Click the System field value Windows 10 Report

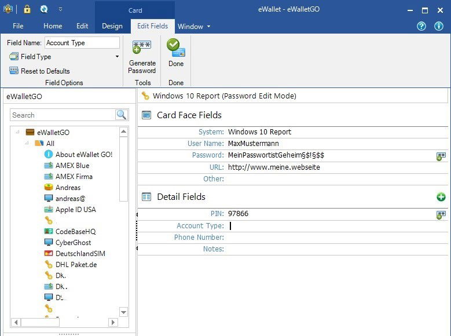click(x=259, y=132)
